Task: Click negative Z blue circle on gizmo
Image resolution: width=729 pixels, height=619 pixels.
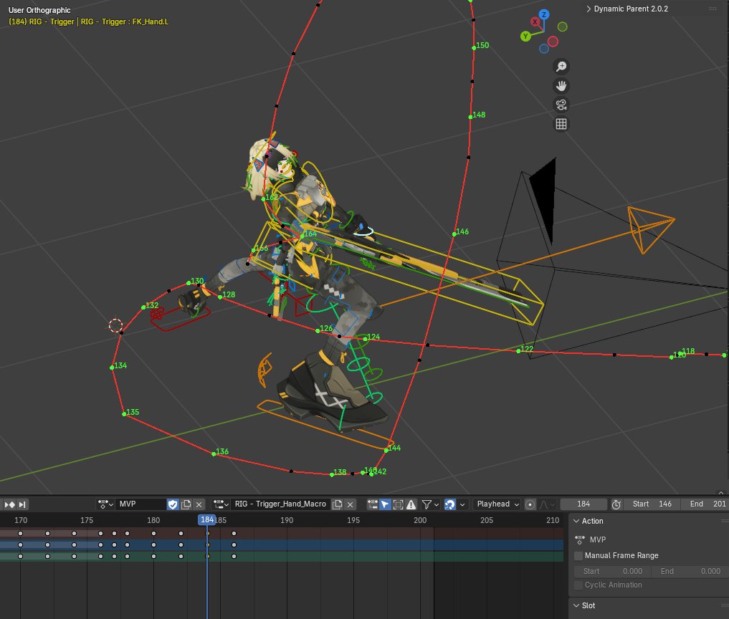Action: click(x=544, y=48)
